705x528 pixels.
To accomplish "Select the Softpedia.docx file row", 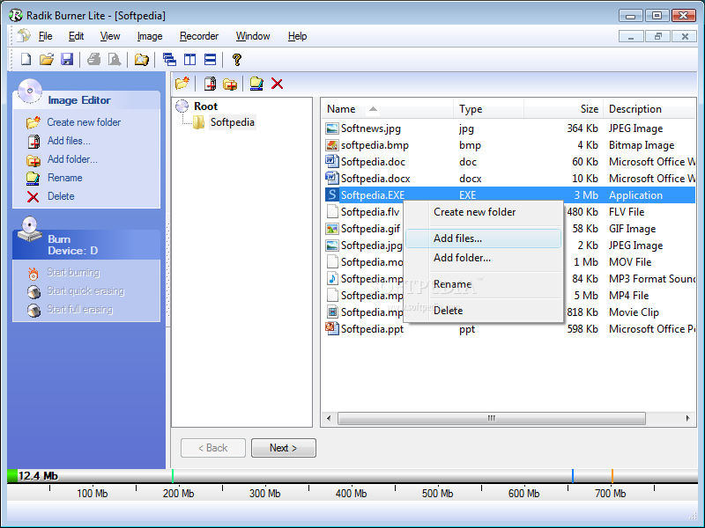I will tap(508, 179).
